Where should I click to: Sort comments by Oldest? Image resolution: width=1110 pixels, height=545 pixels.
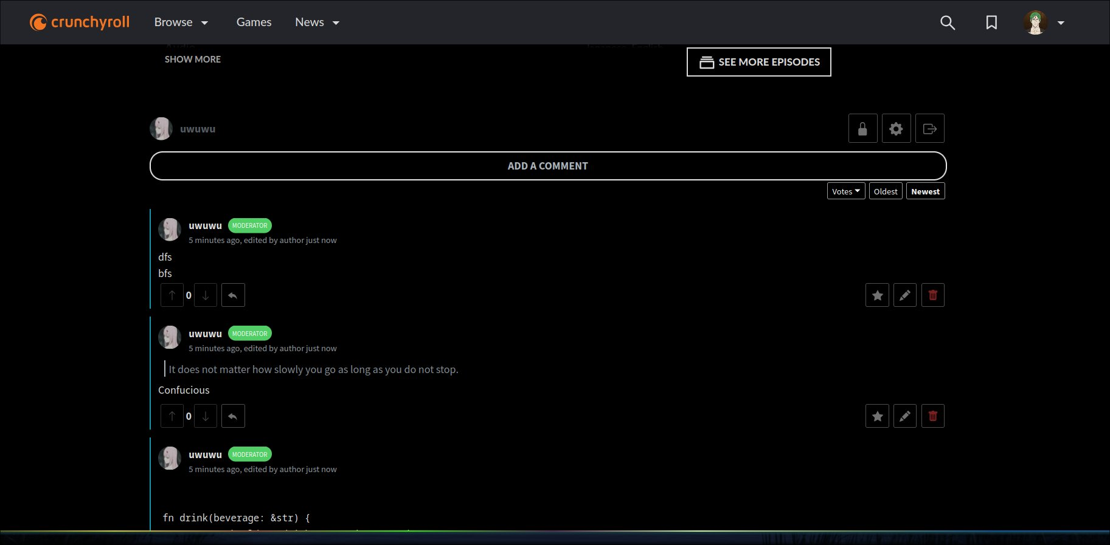click(886, 191)
